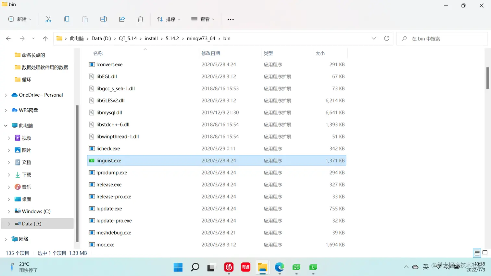Open taskbar Search magnifier
Viewport: 491px width, 276px height.
[x=195, y=267]
